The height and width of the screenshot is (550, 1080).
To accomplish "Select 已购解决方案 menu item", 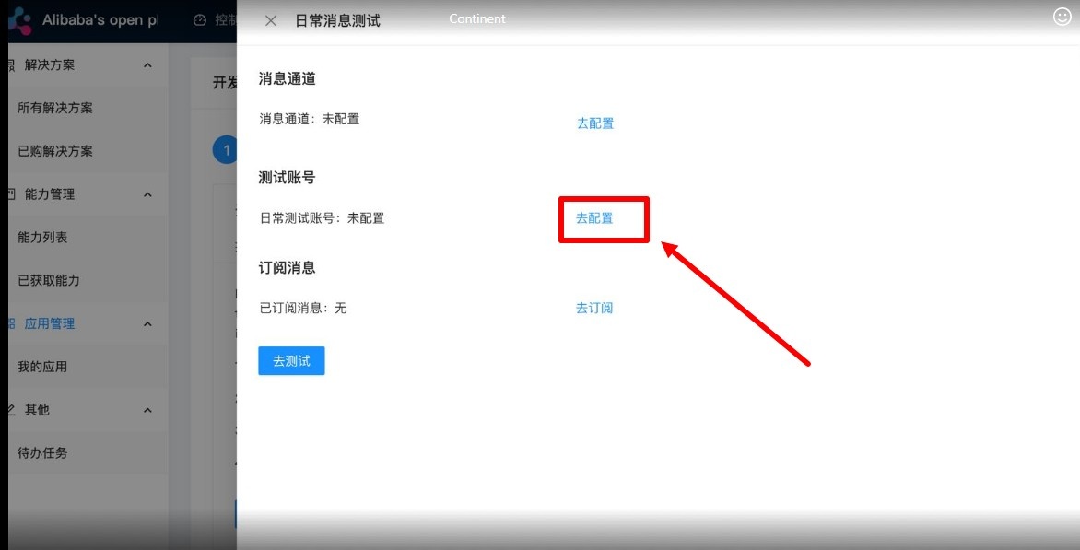I will coord(55,151).
